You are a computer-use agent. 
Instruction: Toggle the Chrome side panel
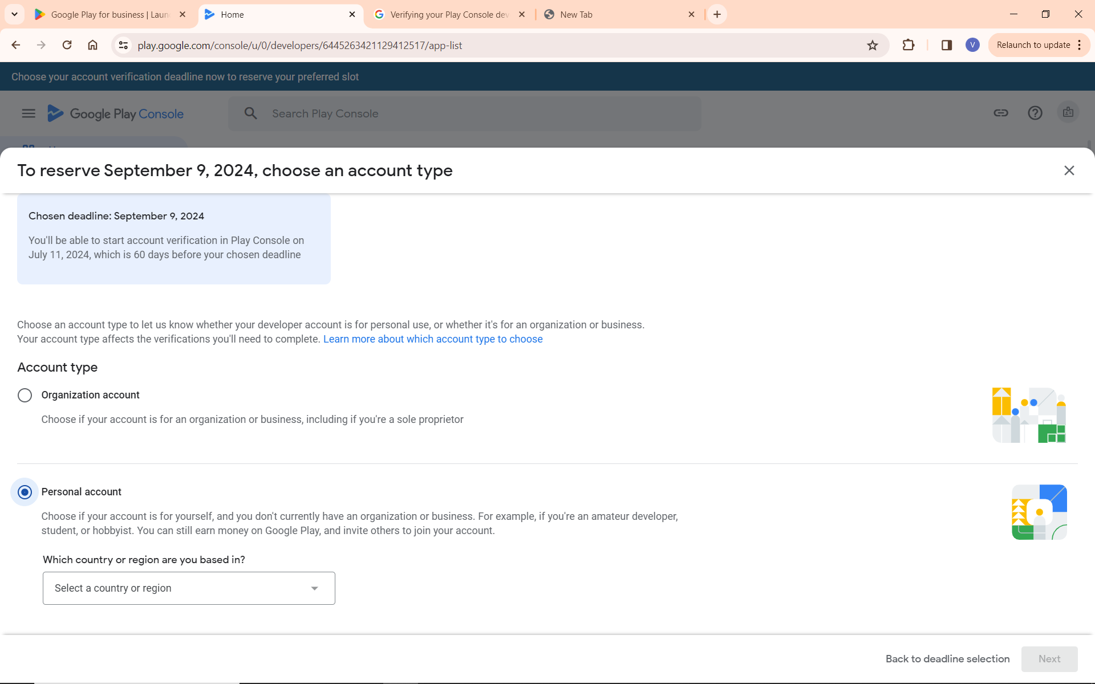coord(946,45)
